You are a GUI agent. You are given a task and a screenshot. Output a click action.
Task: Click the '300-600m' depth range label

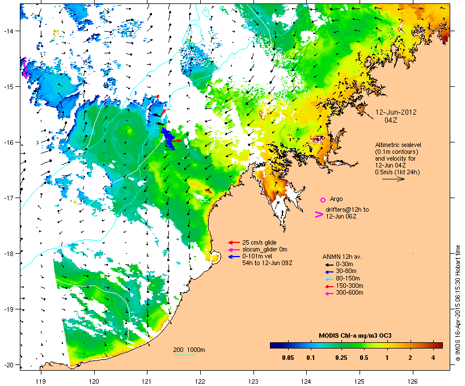349,293
